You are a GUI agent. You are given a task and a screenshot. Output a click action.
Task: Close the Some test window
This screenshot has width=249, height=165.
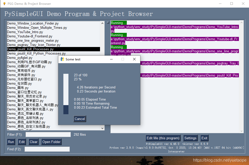[134, 59]
